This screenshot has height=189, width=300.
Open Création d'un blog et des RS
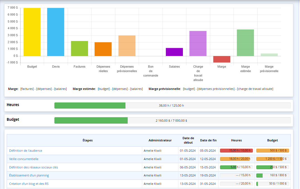[29, 184]
